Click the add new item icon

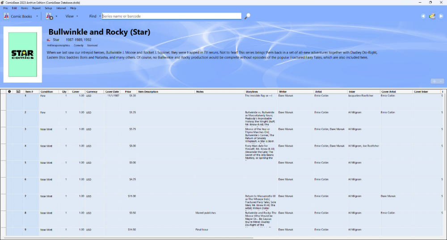pyautogui.click(x=49, y=16)
